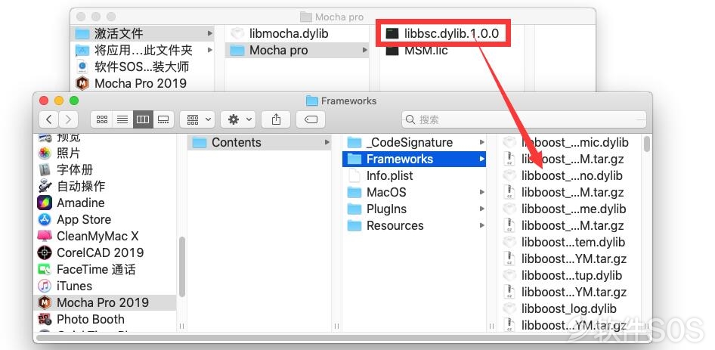The image size is (715, 350).
Task: Expand Mocha pro folder arrow in back window
Action: tap(364, 50)
